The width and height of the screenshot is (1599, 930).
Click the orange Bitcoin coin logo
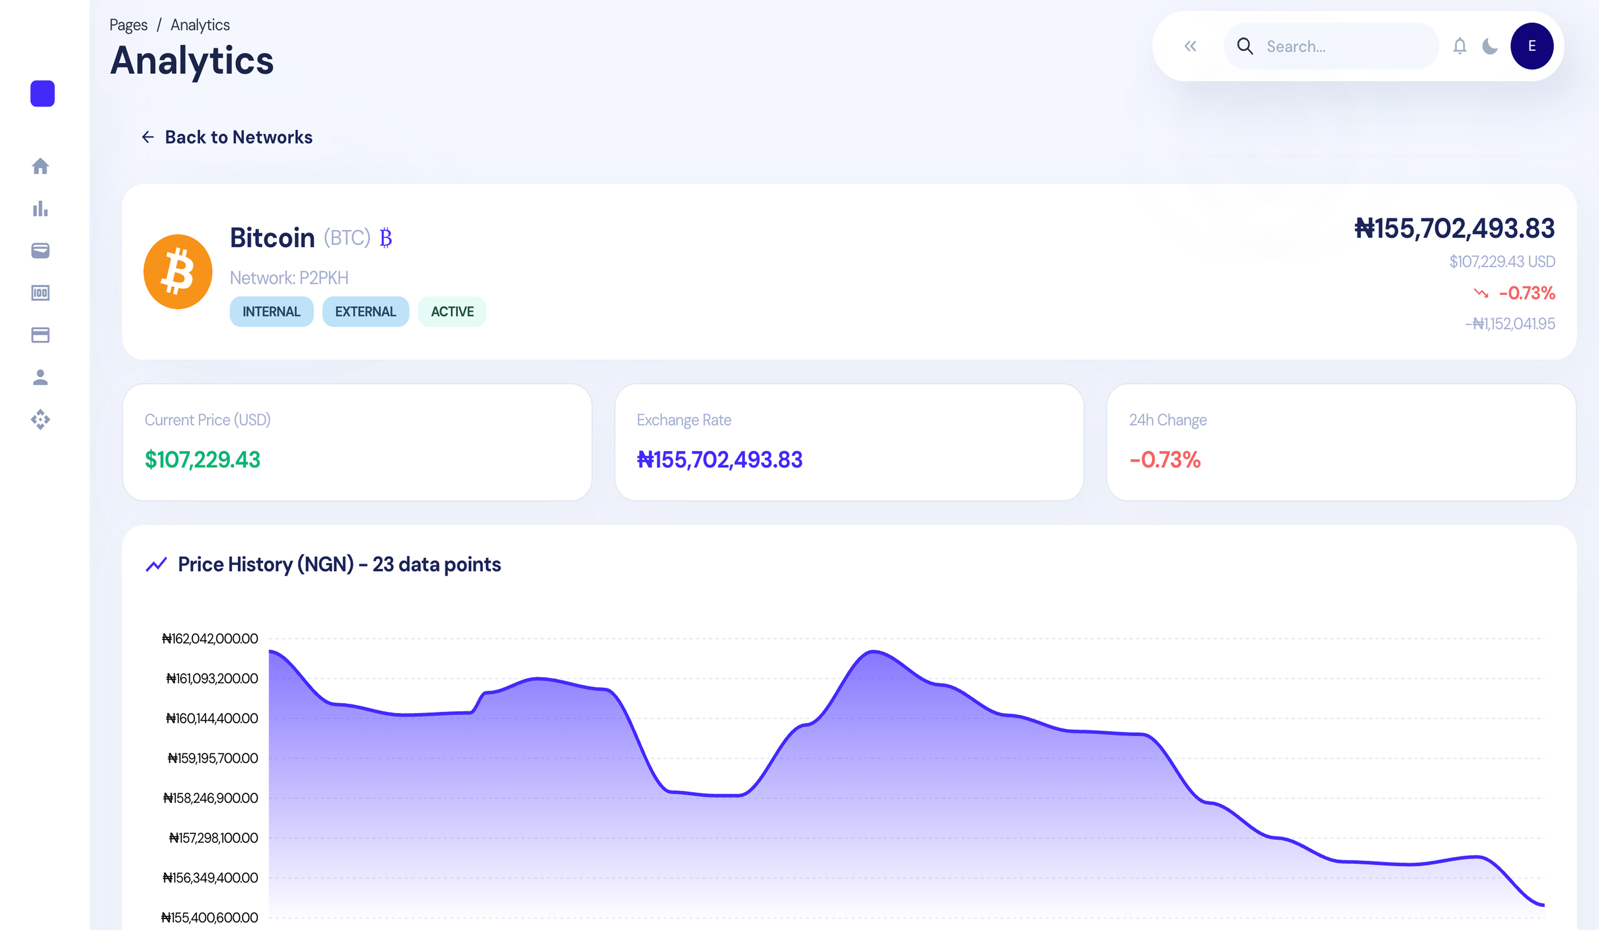tap(178, 271)
